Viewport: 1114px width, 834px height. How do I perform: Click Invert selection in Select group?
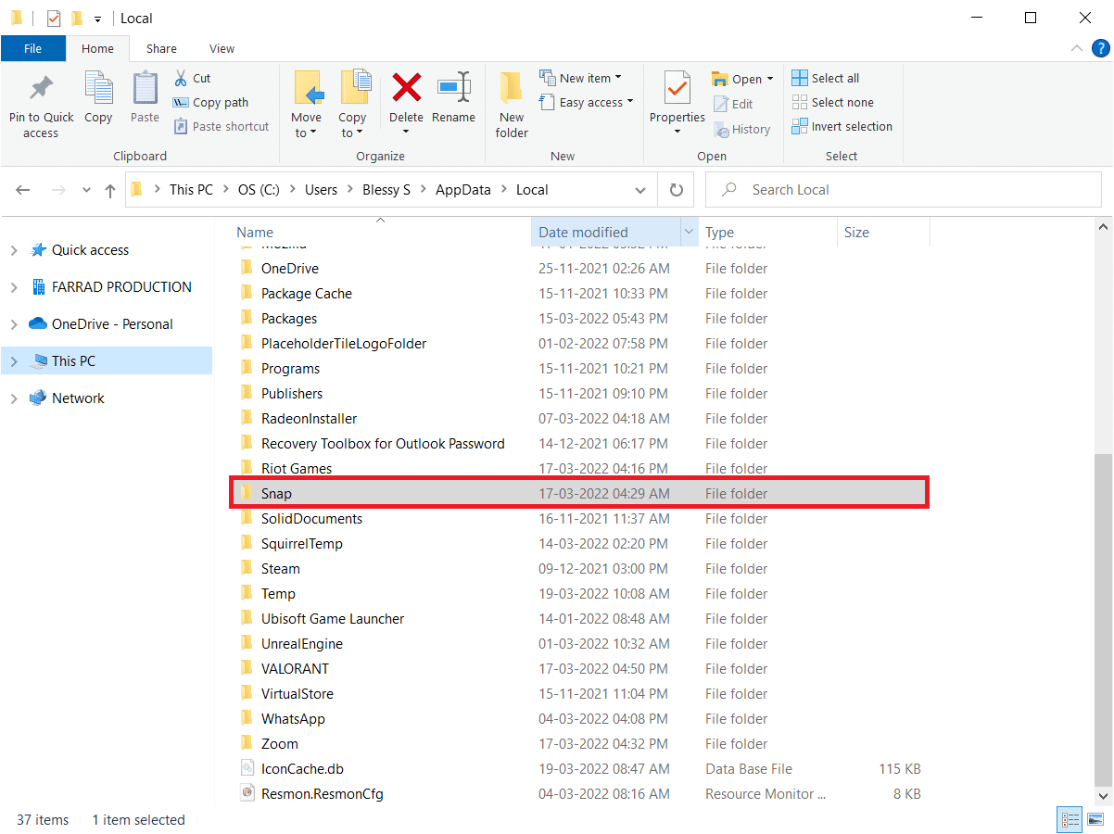pyautogui.click(x=842, y=127)
